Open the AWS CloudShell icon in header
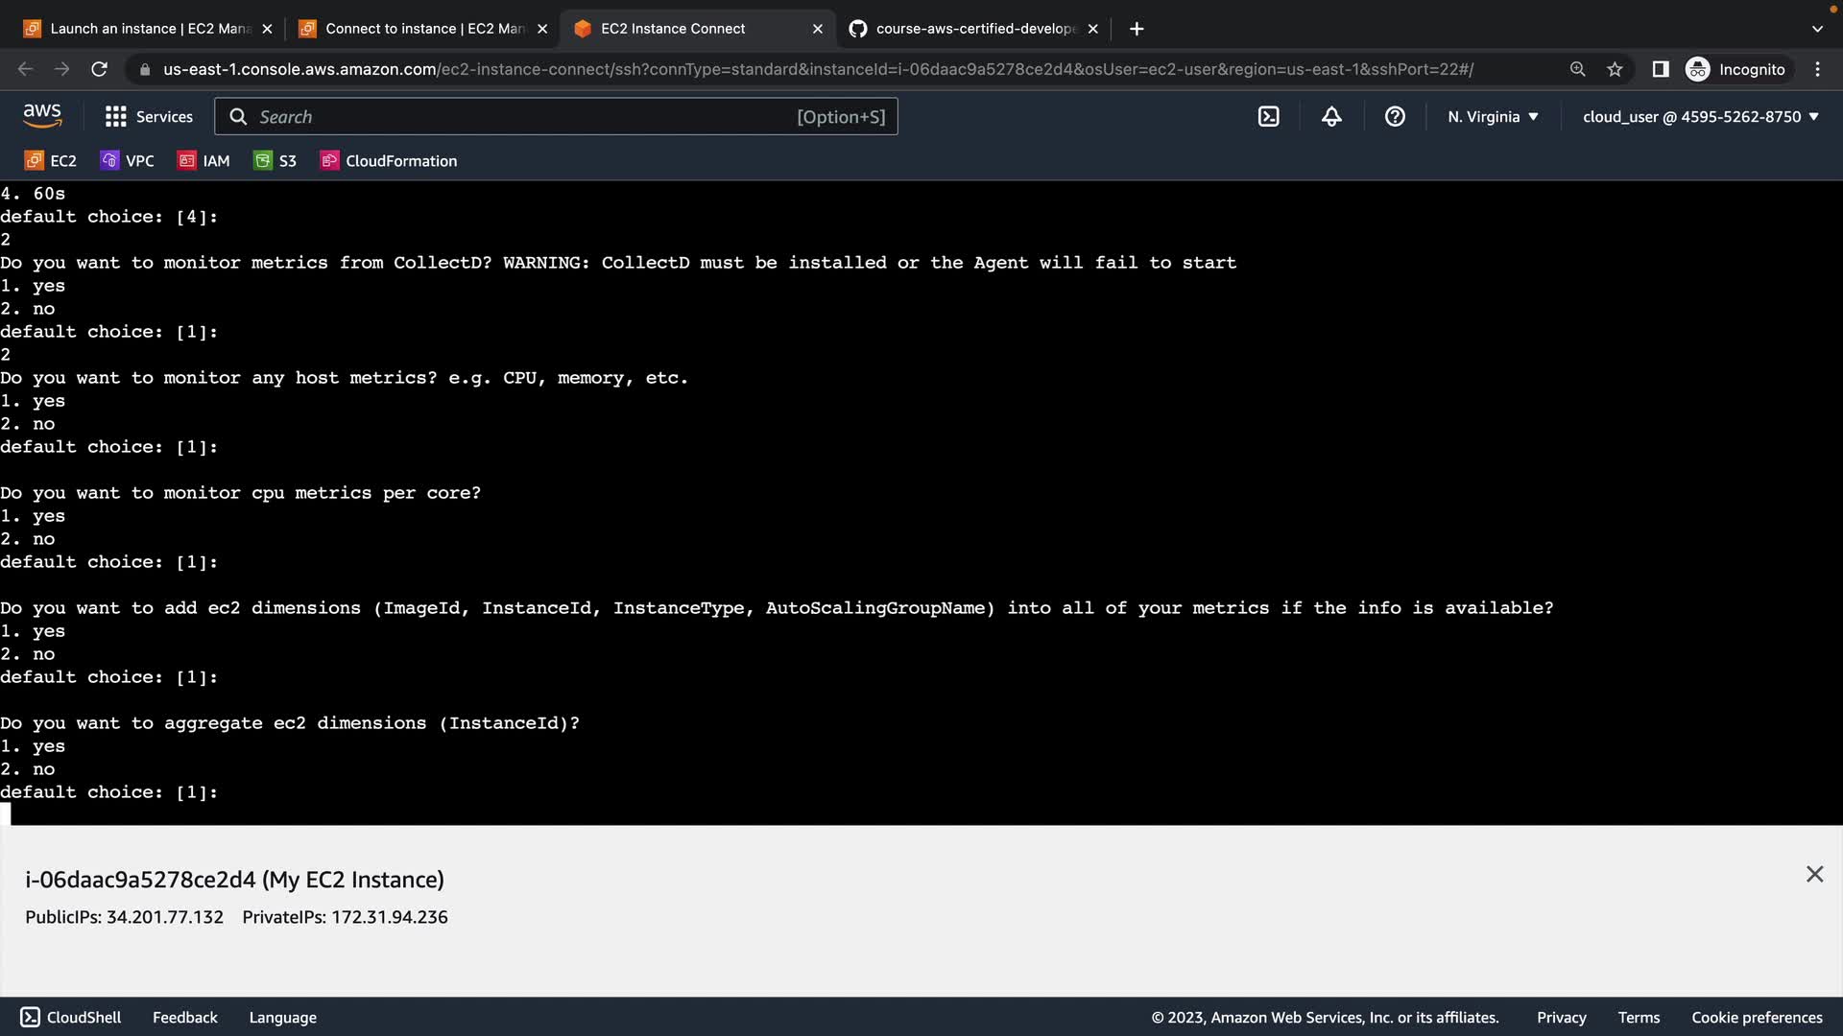 click(x=1268, y=117)
